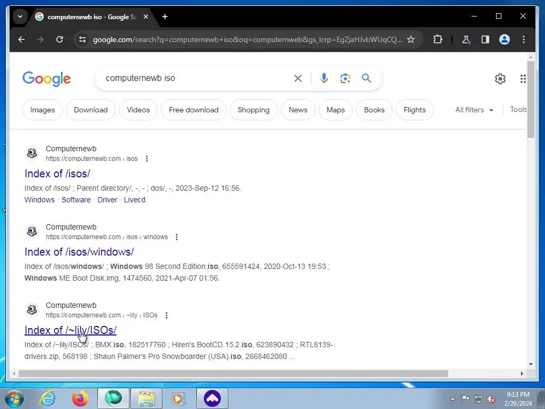Image resolution: width=545 pixels, height=409 pixels.
Task: Open the Index of /isos/ result
Action: tap(57, 174)
